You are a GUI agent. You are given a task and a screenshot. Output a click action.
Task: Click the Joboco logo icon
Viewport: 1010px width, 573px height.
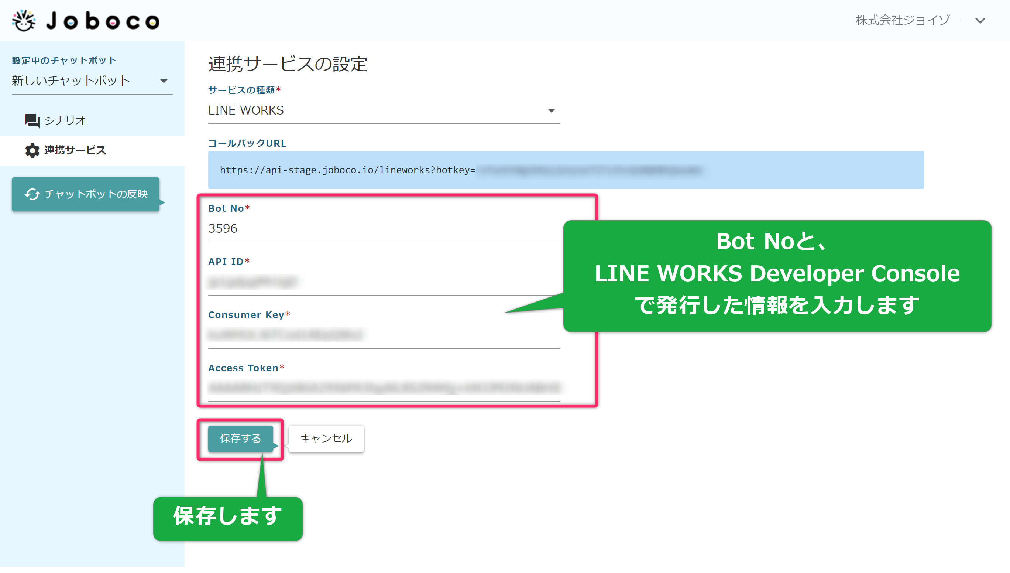point(24,20)
